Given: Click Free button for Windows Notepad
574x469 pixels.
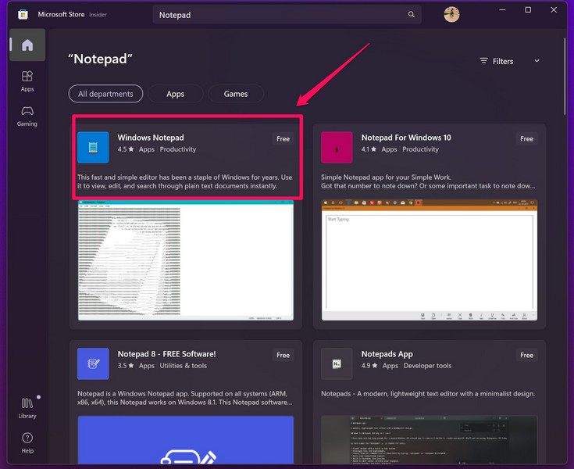Looking at the screenshot, I should coord(283,139).
